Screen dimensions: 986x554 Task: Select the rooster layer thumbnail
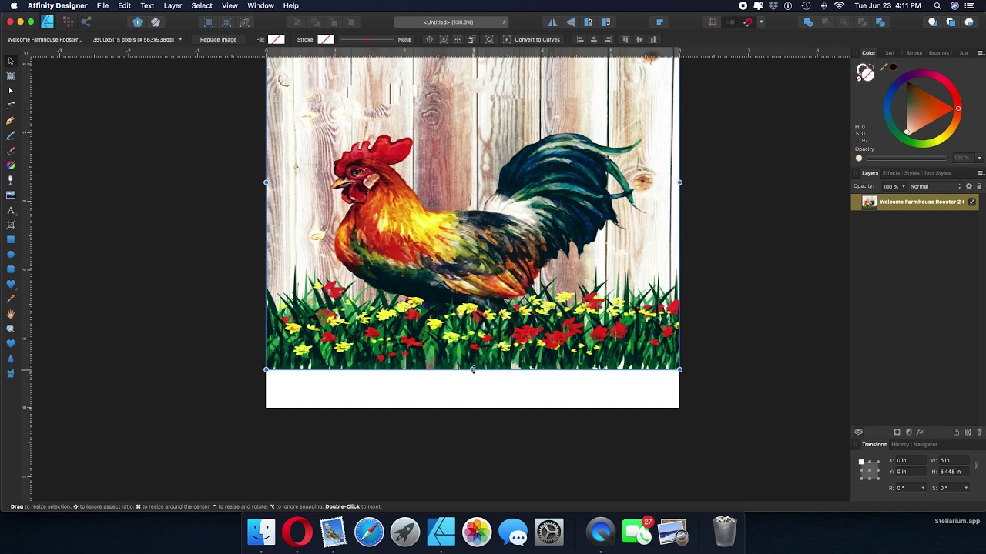click(869, 202)
